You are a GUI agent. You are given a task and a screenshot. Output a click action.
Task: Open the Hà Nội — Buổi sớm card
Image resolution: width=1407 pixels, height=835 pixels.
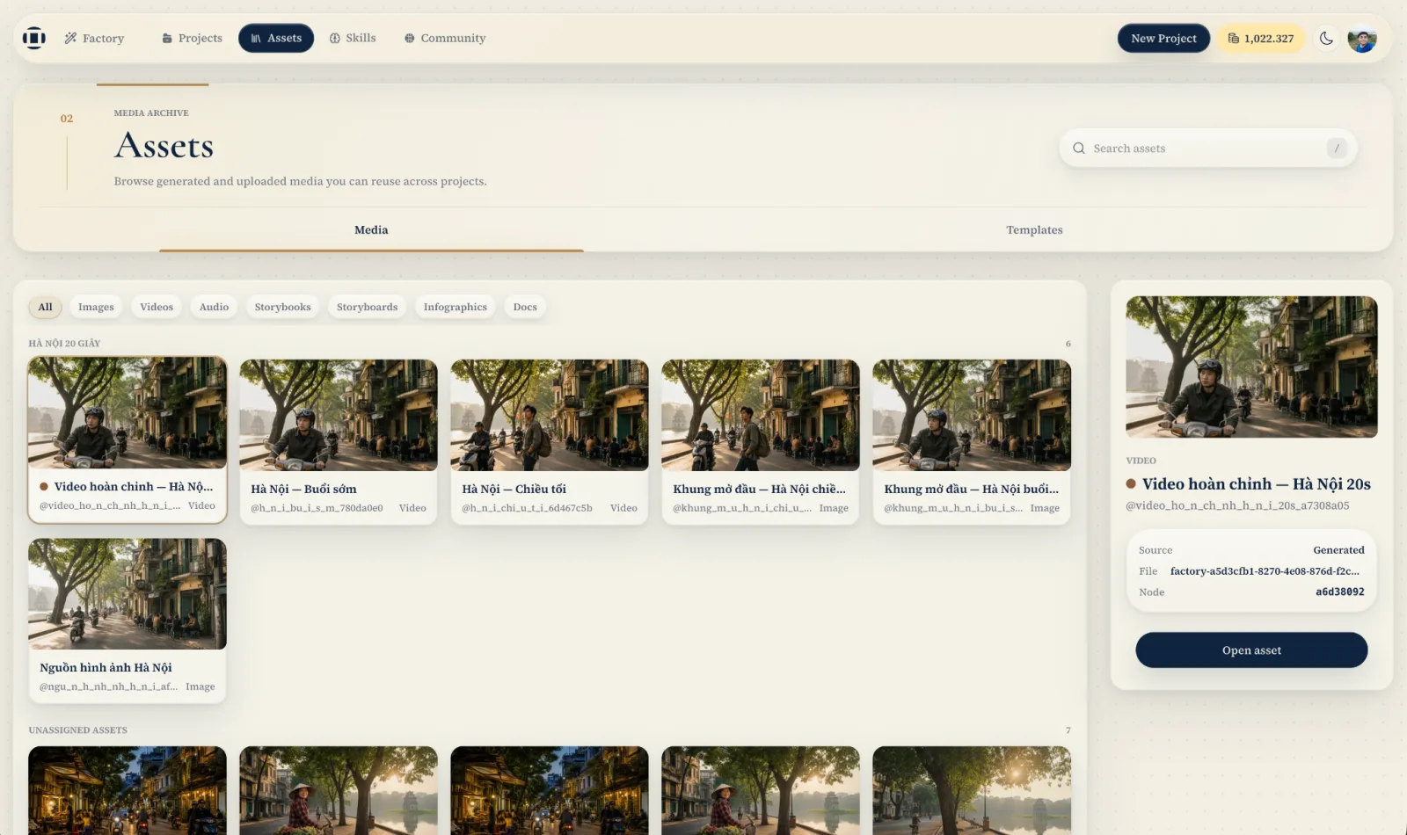339,441
